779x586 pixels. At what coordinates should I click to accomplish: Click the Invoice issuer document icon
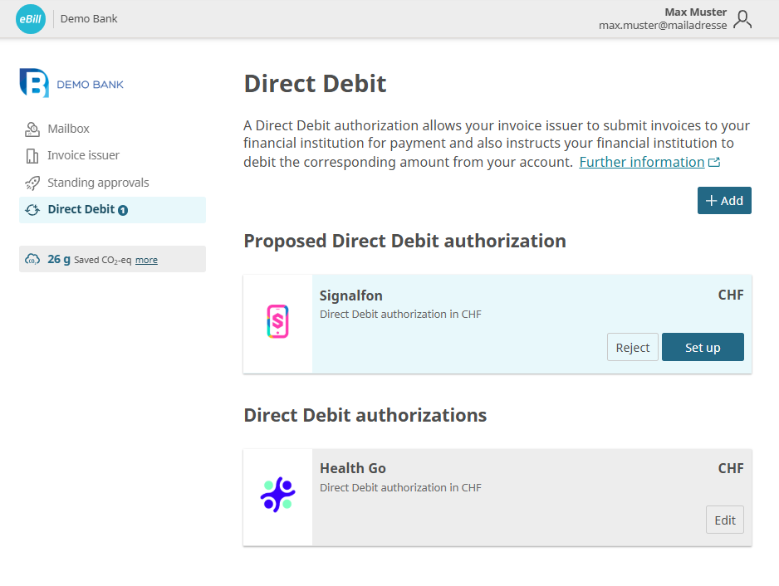click(32, 155)
